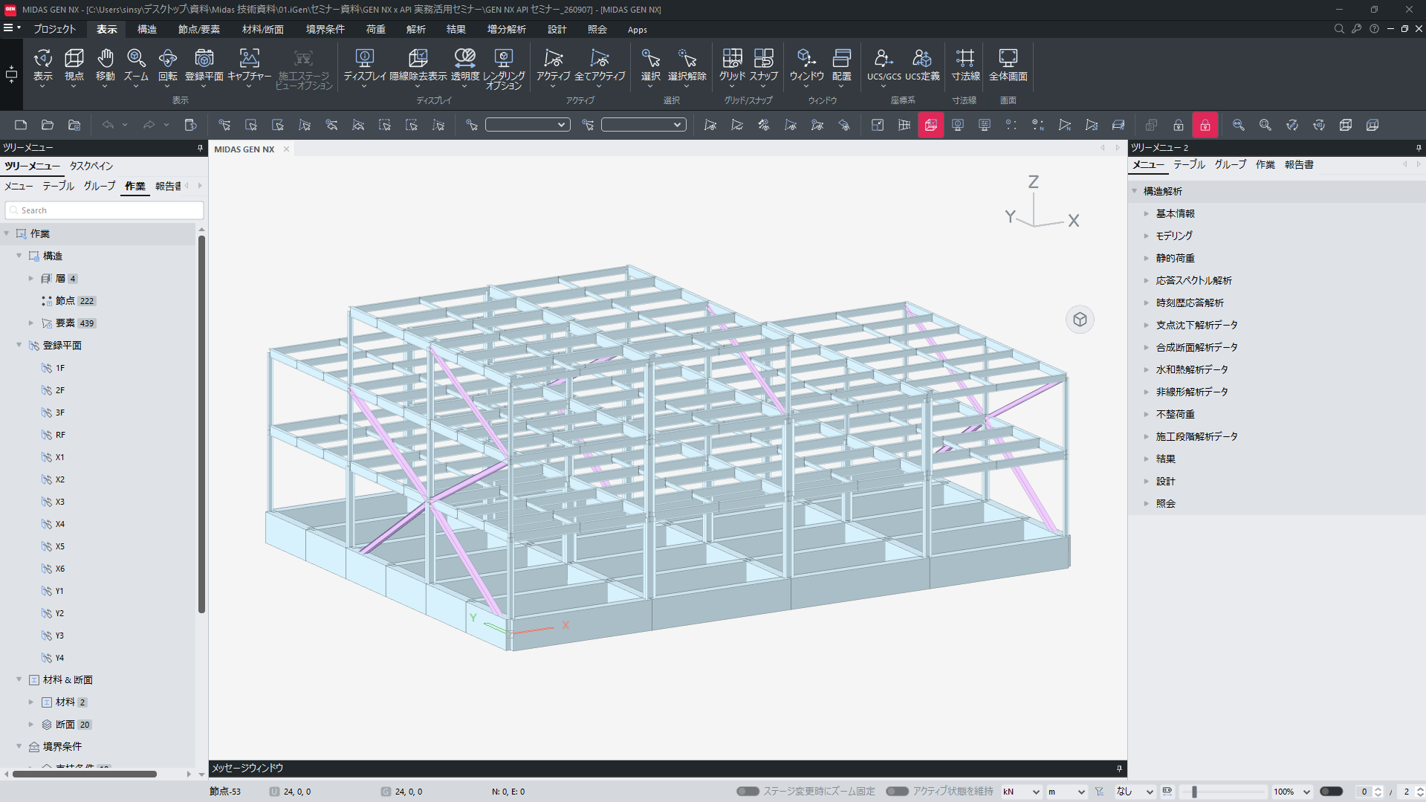Open the 荷重 ribbon menu tab
Screen dimensions: 1426x802
point(375,29)
